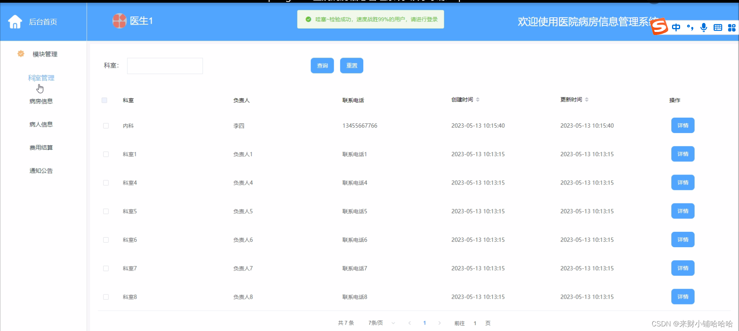Click the 查询 search button
The height and width of the screenshot is (331, 739).
[x=322, y=65]
